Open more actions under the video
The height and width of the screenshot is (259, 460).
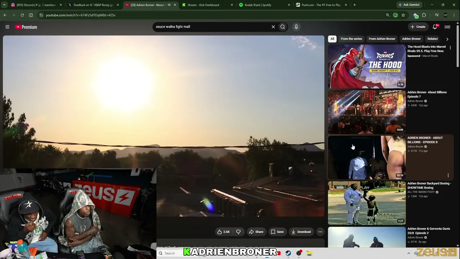tap(320, 232)
